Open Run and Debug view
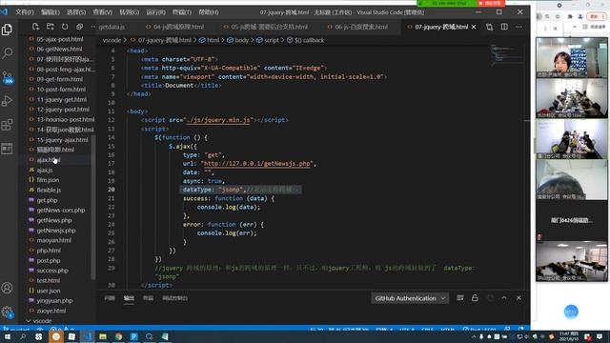 point(7,101)
